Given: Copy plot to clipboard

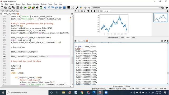Looking at the screenshot, I should pos(82,11).
